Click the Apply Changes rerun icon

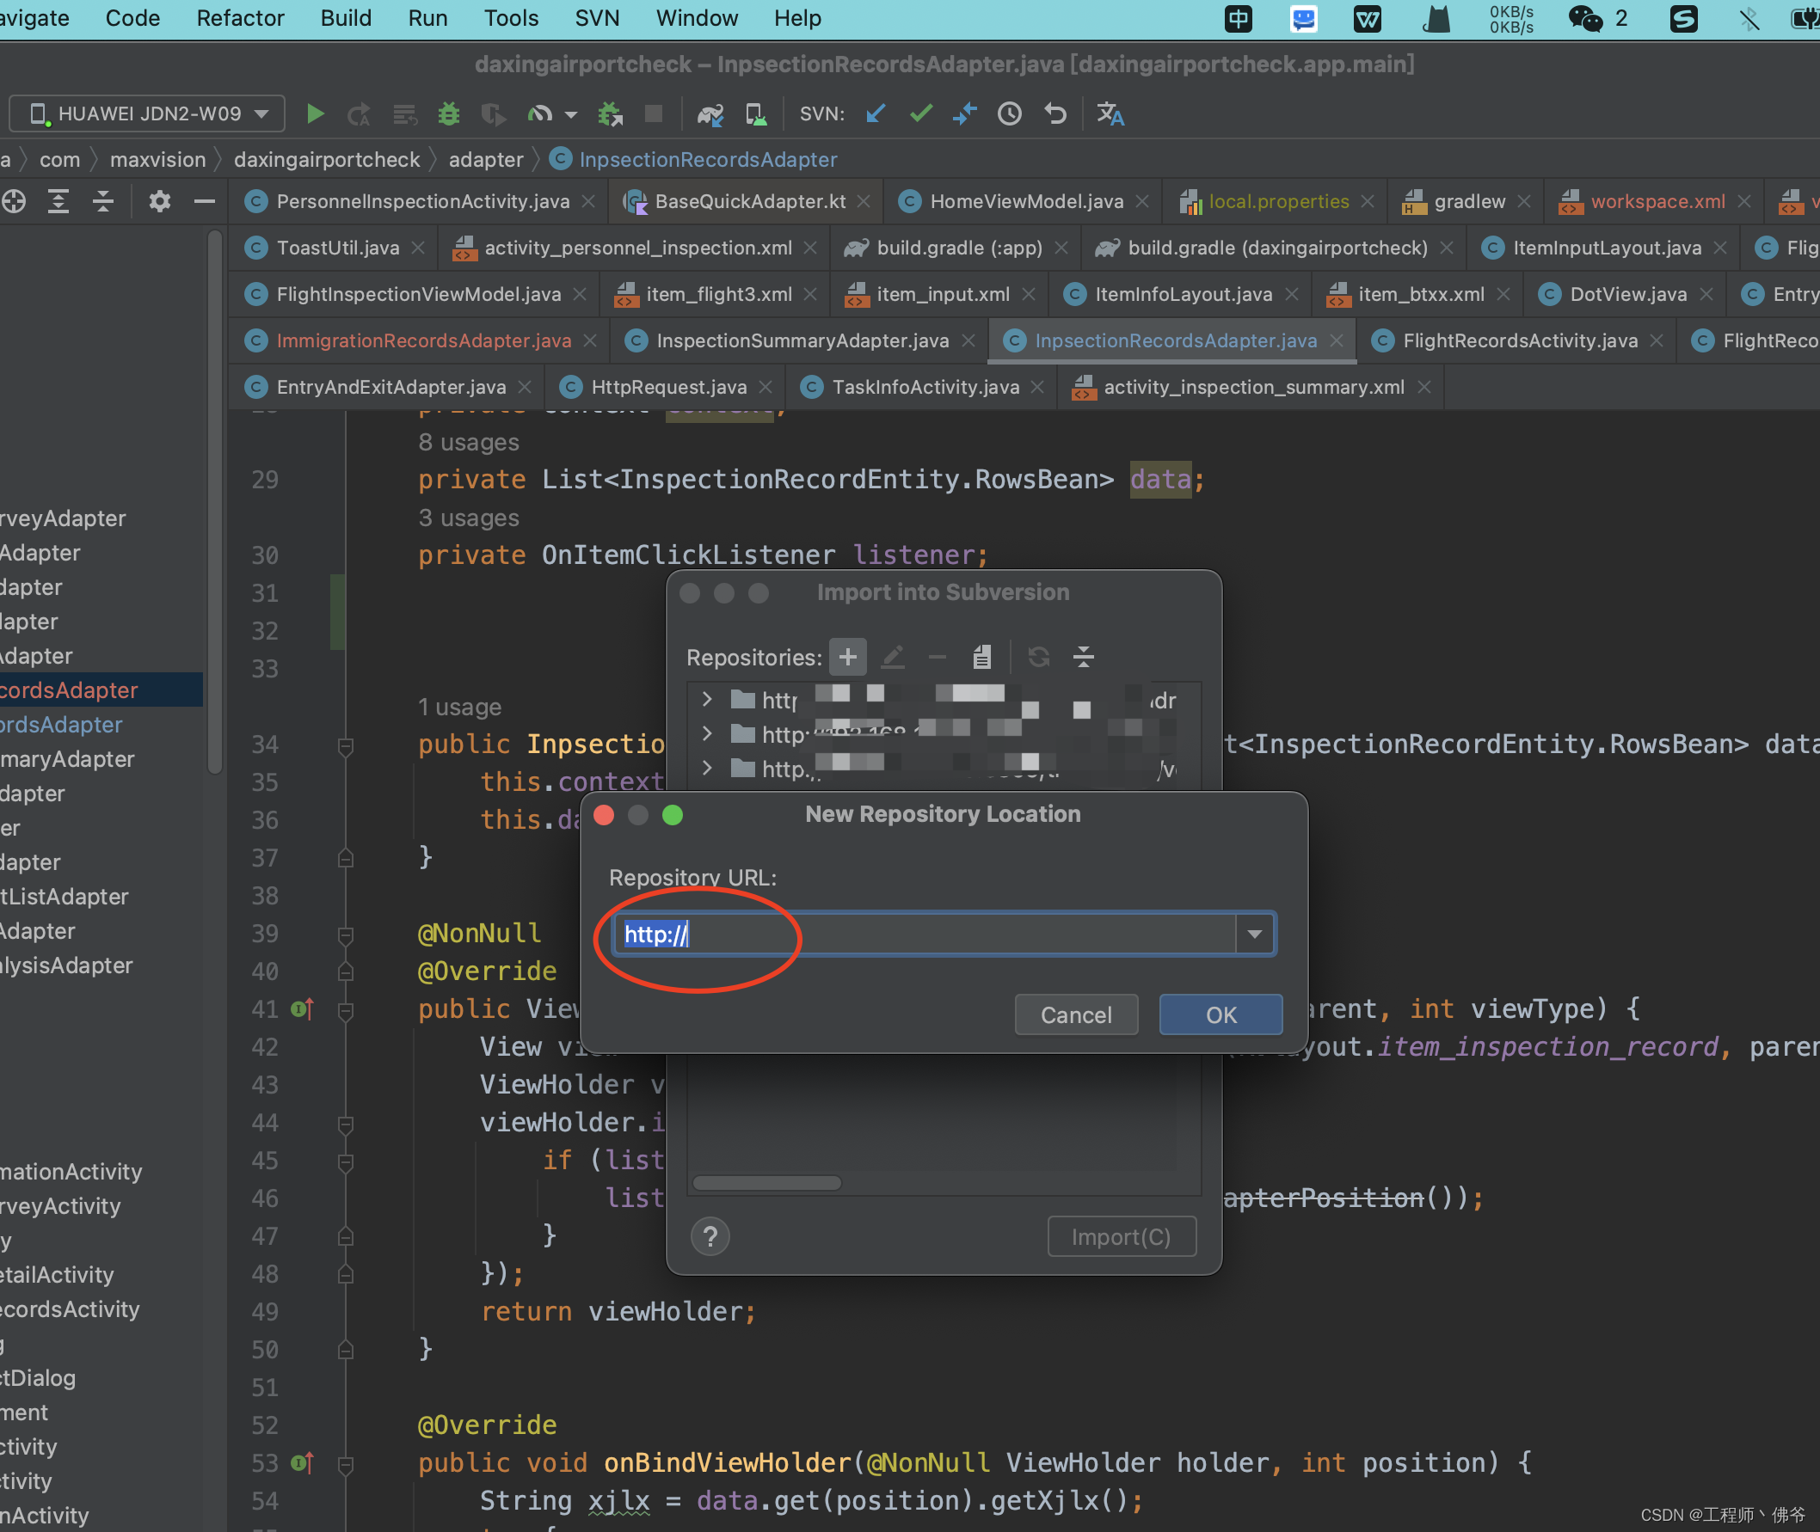[x=359, y=113]
